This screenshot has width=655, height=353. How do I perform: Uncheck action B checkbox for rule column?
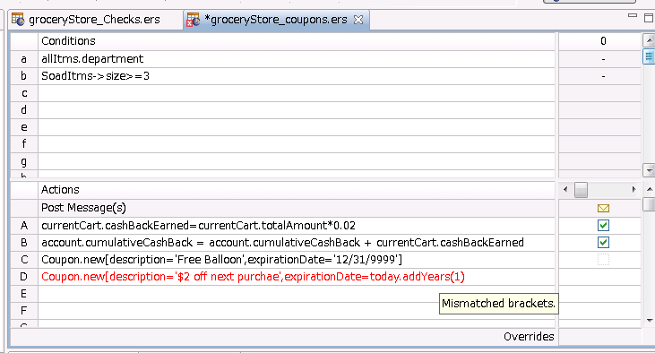click(x=603, y=242)
